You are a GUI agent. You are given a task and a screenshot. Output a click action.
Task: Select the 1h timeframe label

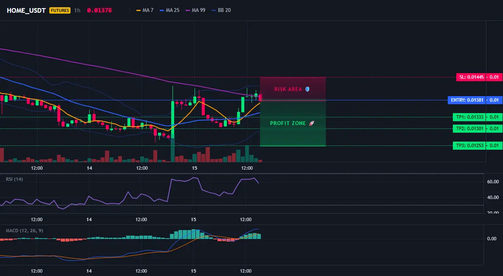pyautogui.click(x=77, y=10)
